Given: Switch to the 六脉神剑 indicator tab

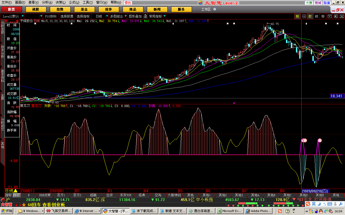Looking at the screenshot, I should (x=174, y=195).
